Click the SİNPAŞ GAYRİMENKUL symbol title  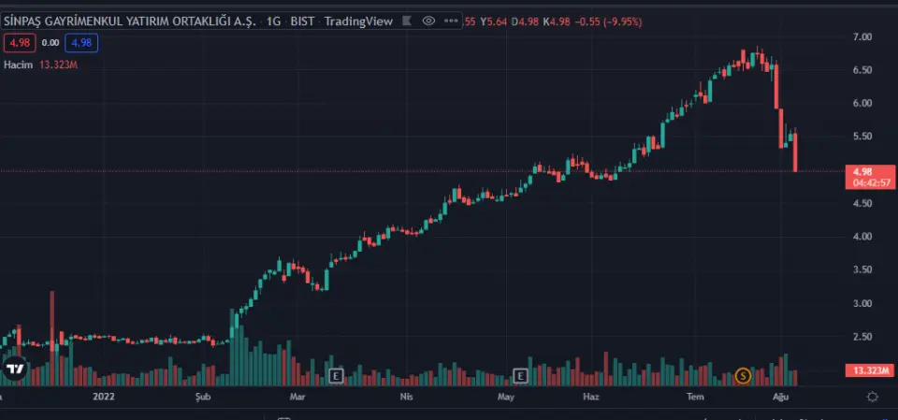pos(129,20)
